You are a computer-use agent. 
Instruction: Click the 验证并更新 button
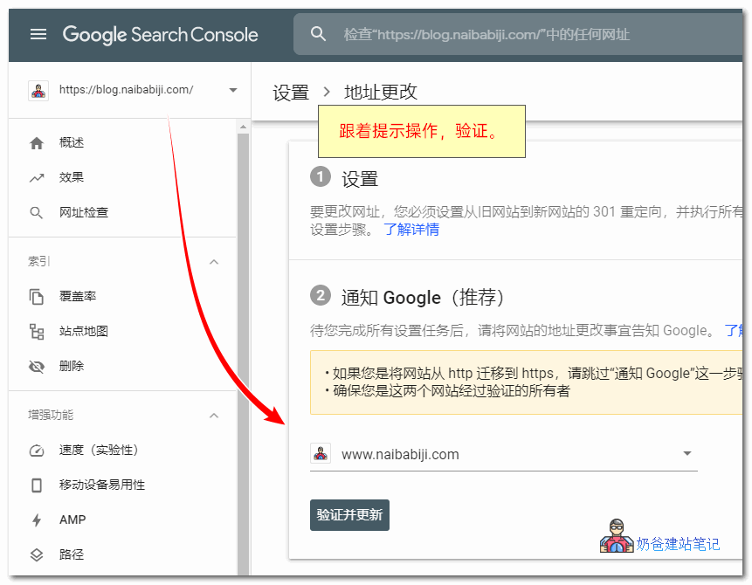coord(349,515)
